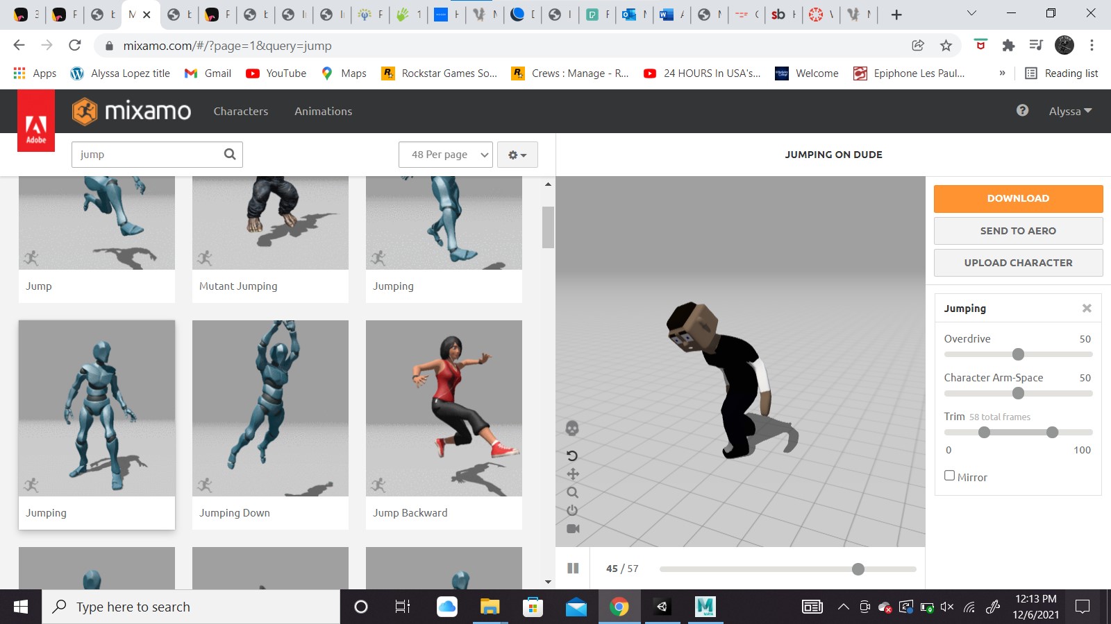
Task: Open the Chrome extensions puzzle icon
Action: [x=1008, y=45]
